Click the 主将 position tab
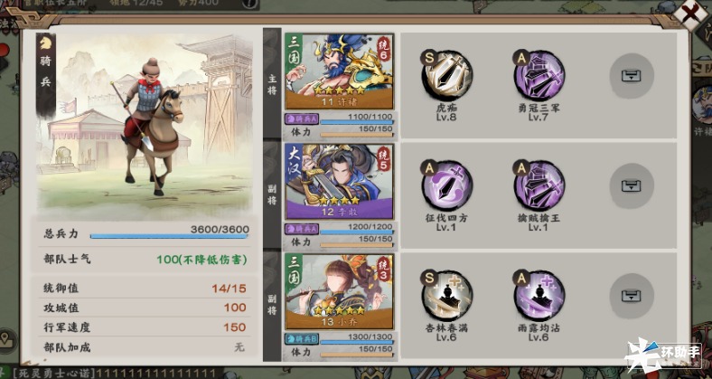 (x=272, y=84)
